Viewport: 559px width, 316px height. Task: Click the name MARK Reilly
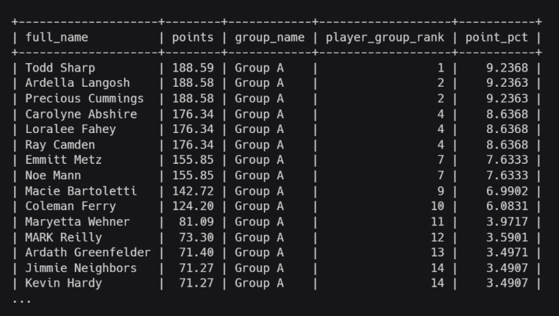[63, 237]
